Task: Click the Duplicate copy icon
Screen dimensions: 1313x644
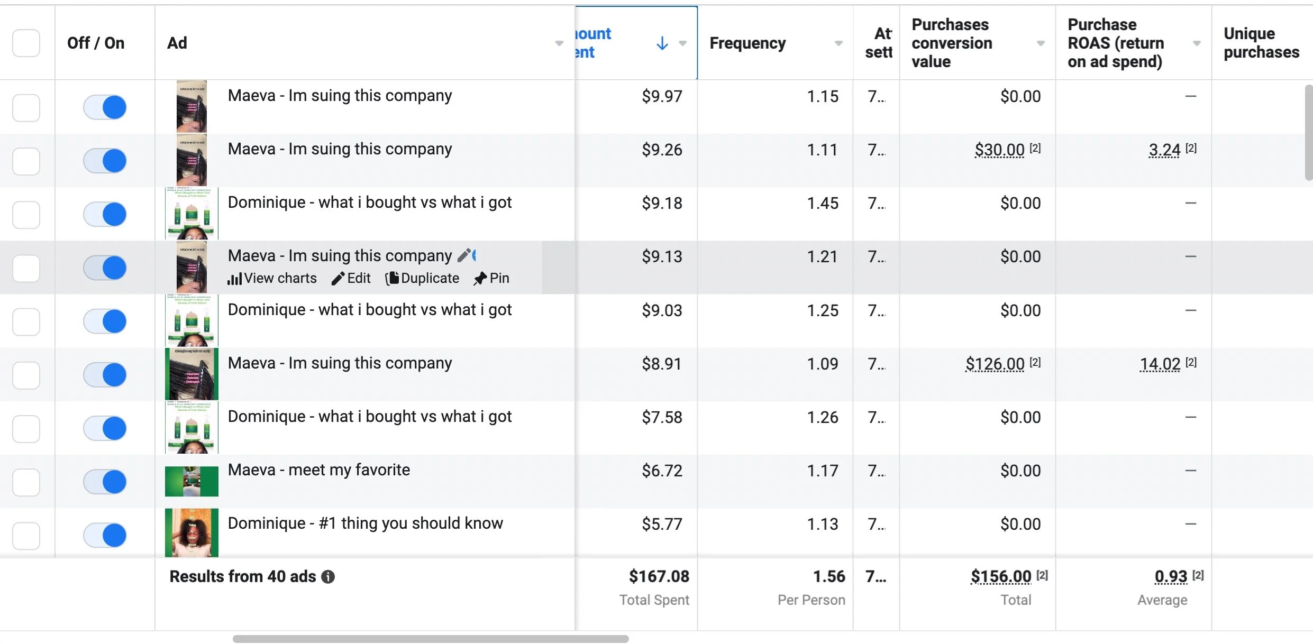Action: 391,279
